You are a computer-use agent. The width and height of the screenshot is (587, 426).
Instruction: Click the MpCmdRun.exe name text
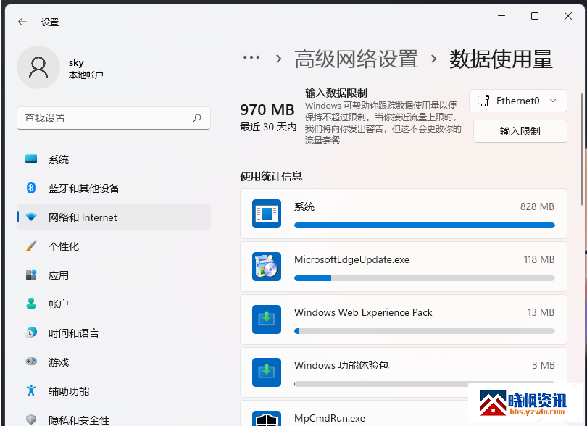click(x=330, y=418)
